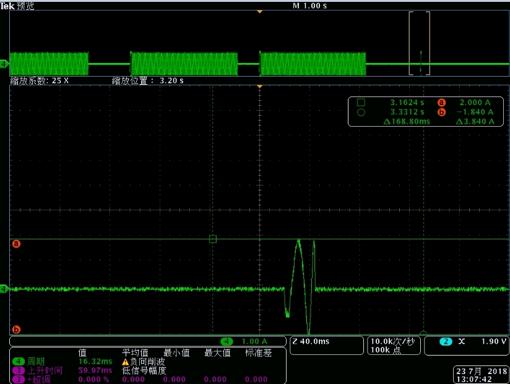The width and height of the screenshot is (510, 384).
Task: Click the -1.840 A cursor value
Action: tap(475, 112)
